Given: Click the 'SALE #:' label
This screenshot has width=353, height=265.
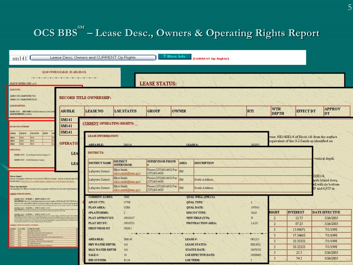Looking at the screenshot, I should click(94, 255).
